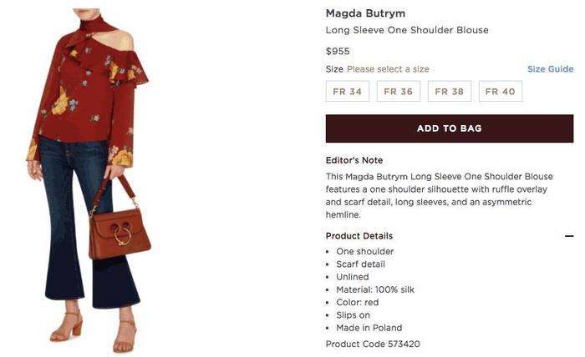
Task: Click the Editor's Note heading
Action: tap(354, 160)
